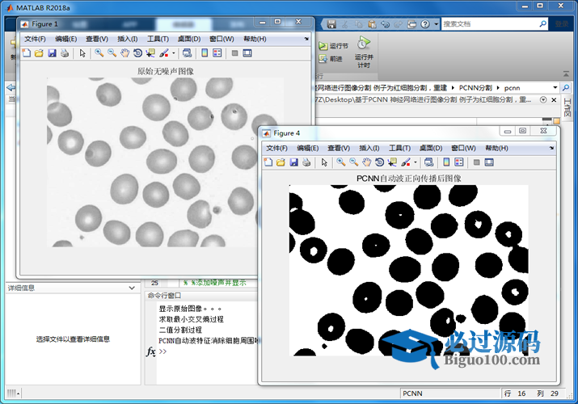The height and width of the screenshot is (404, 578).
Task: Select the Pan hand tool in Figure 1
Action: pyautogui.click(x=125, y=53)
